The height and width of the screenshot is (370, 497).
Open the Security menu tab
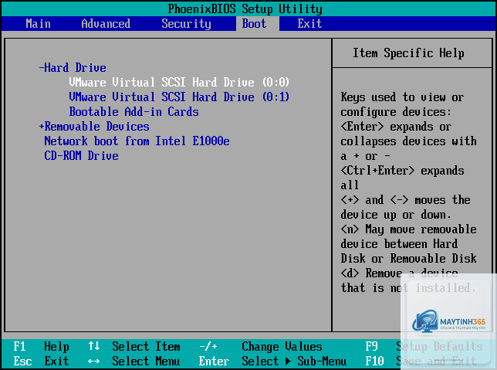[186, 24]
